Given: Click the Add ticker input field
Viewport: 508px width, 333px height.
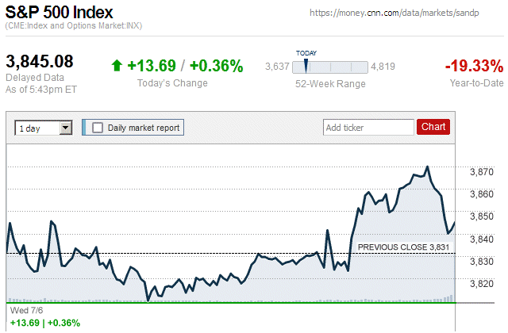Looking at the screenshot, I should tap(368, 127).
